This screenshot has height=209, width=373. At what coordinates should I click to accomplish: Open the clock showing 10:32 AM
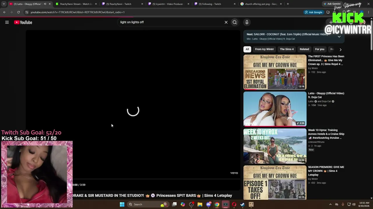click(x=364, y=204)
